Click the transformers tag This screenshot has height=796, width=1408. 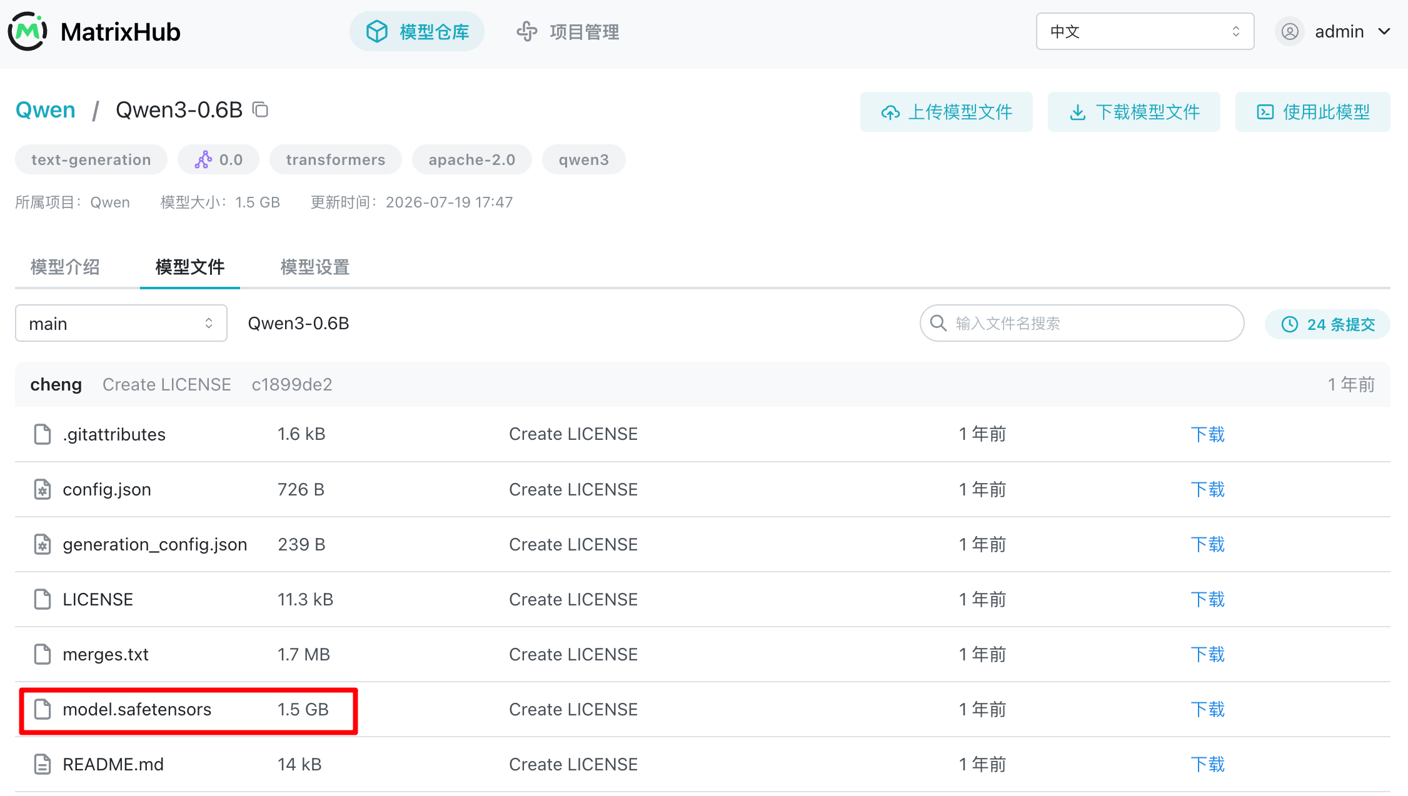(x=336, y=160)
